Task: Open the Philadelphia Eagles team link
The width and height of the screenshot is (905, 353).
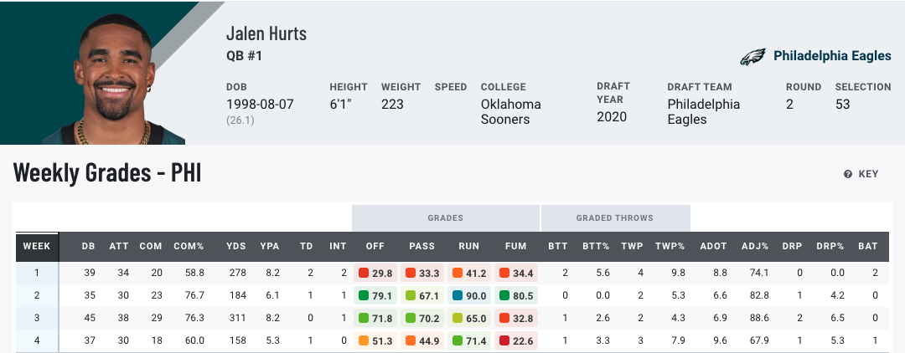Action: 831,56
